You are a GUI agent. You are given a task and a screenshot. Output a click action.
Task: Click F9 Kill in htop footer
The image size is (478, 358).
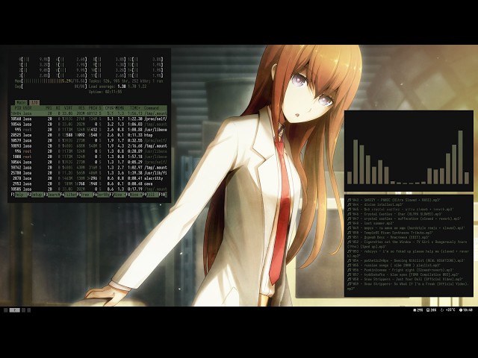151,195
